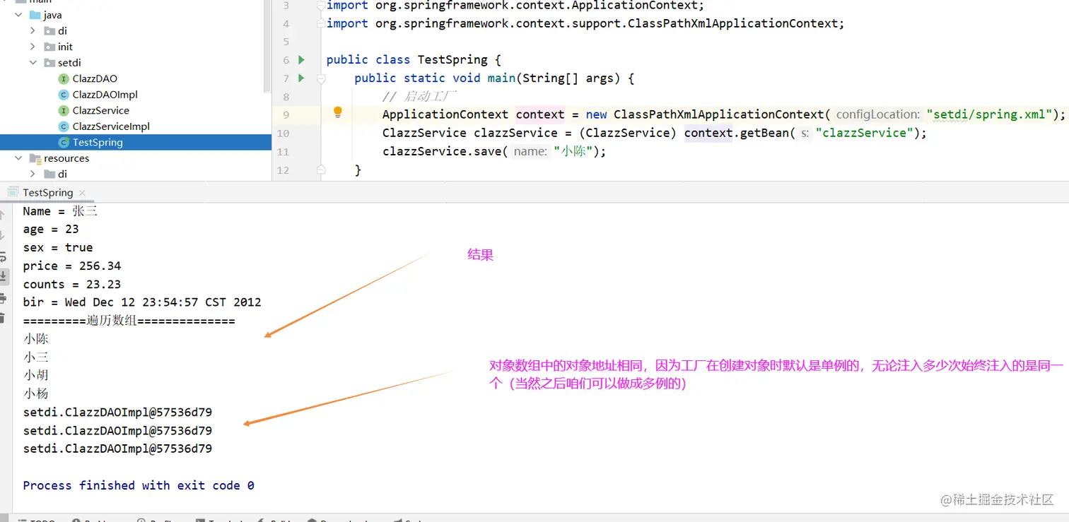Select the ClazzDAOImpl file name in tree
The width and height of the screenshot is (1069, 522).
[x=105, y=95]
